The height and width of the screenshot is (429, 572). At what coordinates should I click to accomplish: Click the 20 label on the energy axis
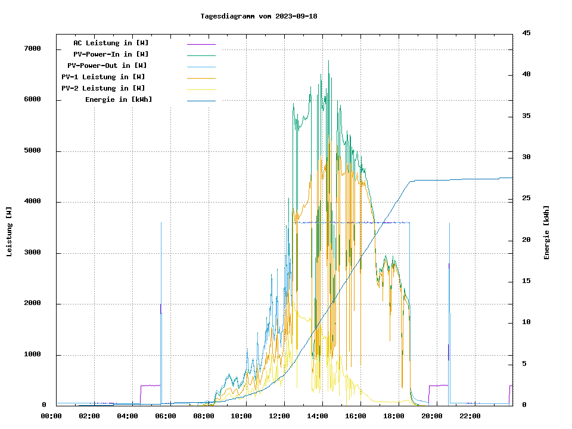[526, 240]
